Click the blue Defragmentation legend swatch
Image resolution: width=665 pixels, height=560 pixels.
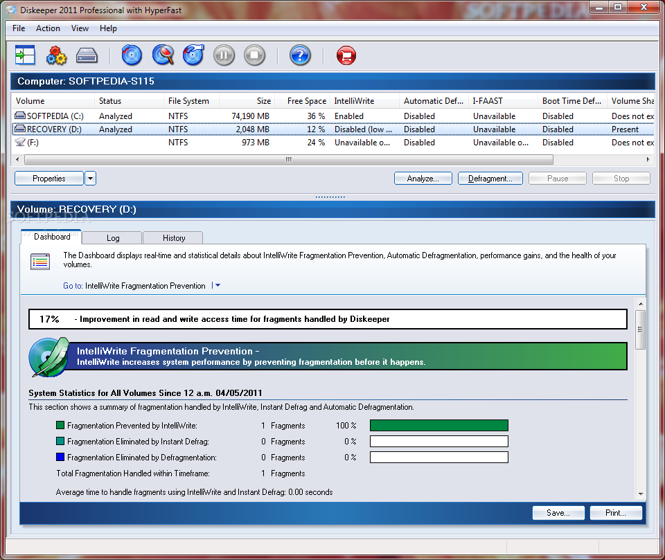[60, 457]
